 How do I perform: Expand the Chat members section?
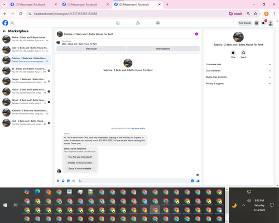238,71
